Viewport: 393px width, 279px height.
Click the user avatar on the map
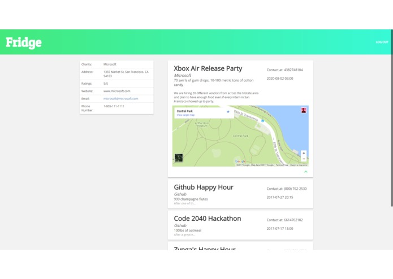coord(304,110)
